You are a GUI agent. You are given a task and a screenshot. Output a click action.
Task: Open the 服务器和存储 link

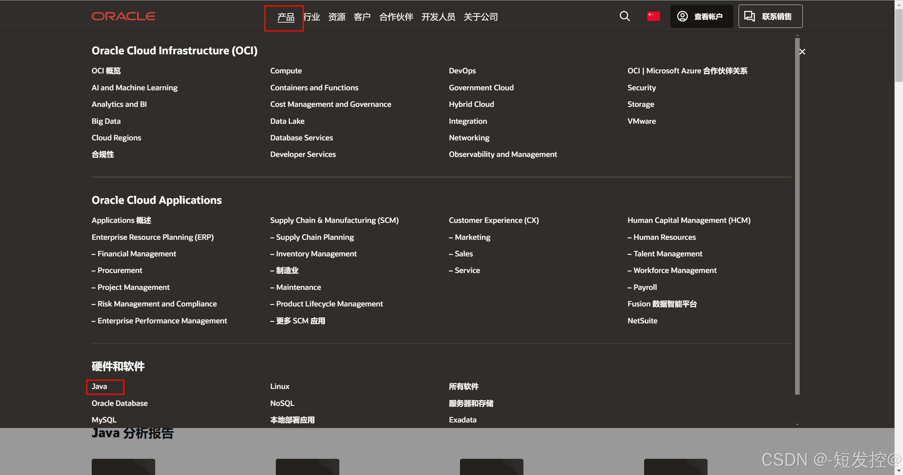pos(471,403)
